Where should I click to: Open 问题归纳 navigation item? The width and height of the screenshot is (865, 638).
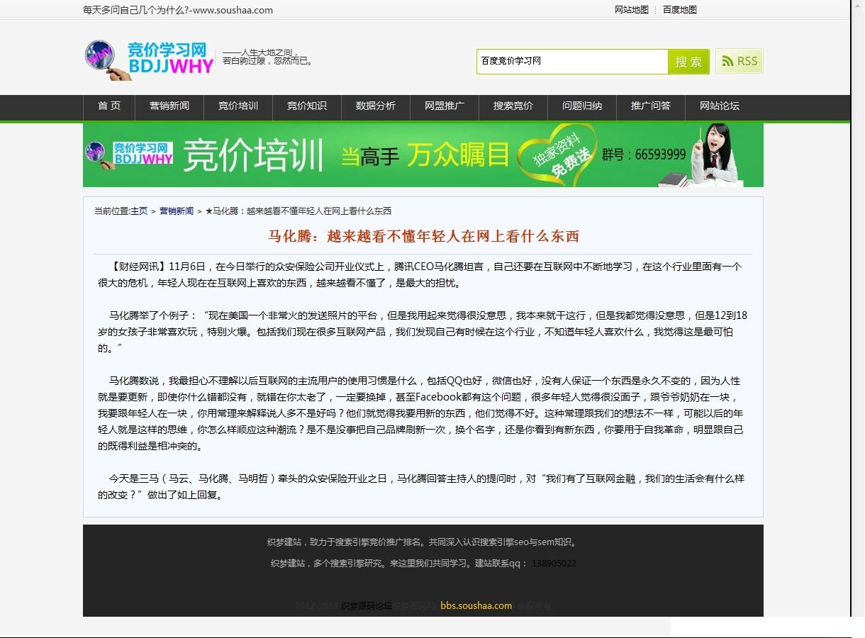[x=582, y=106]
